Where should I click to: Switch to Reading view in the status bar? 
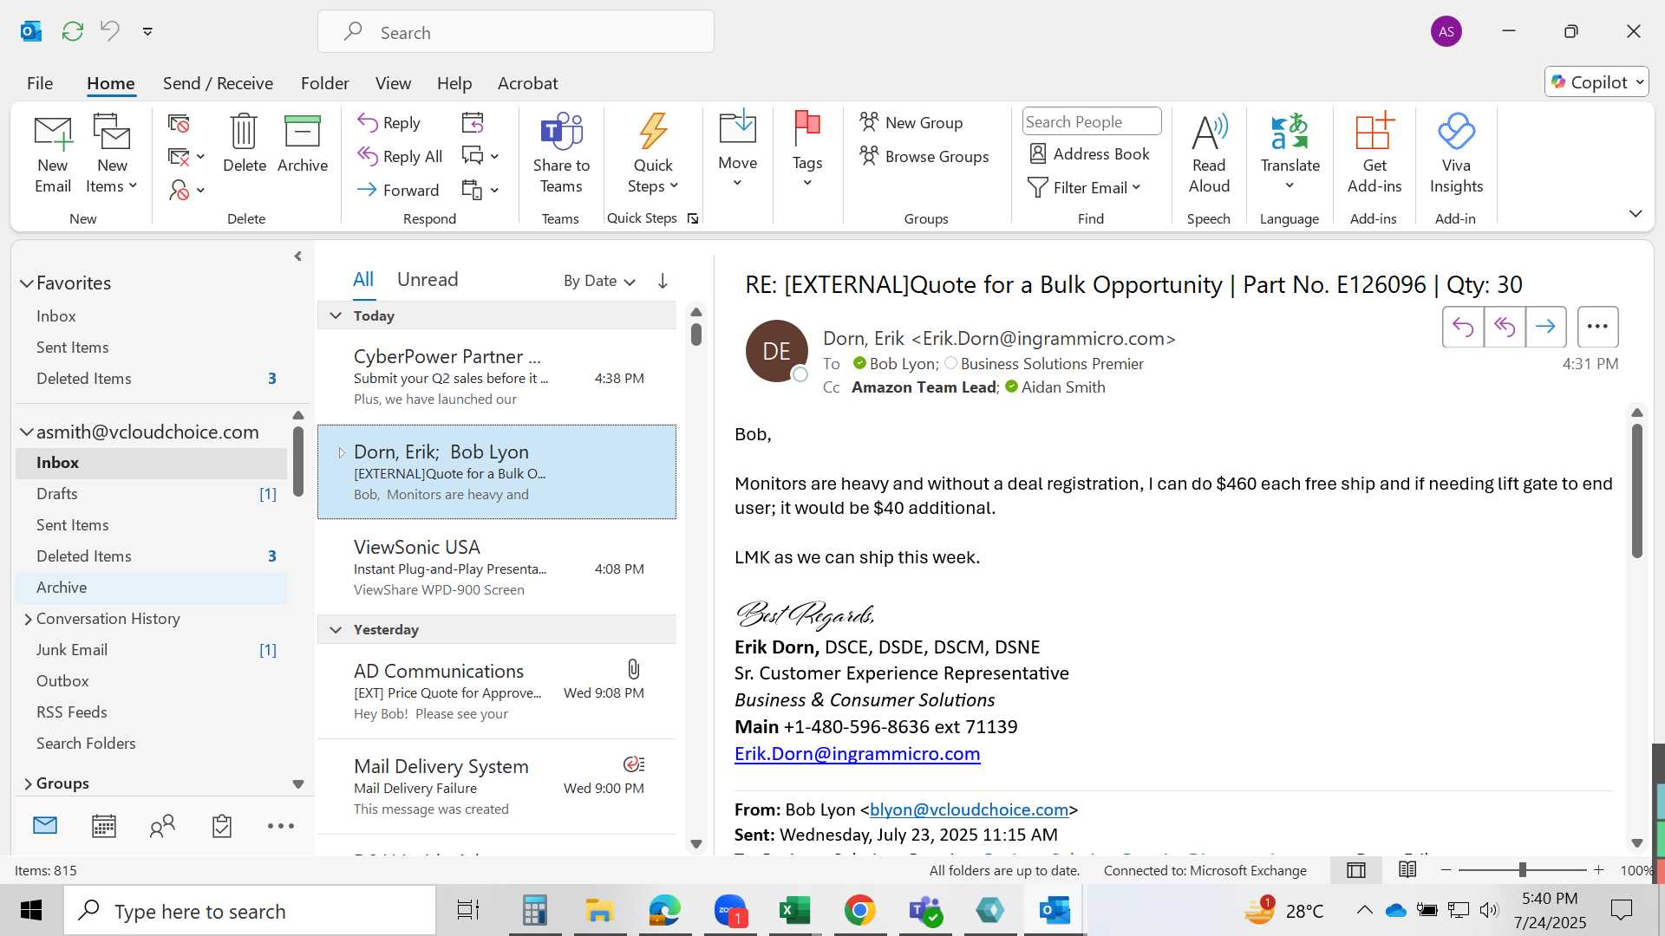(1407, 870)
